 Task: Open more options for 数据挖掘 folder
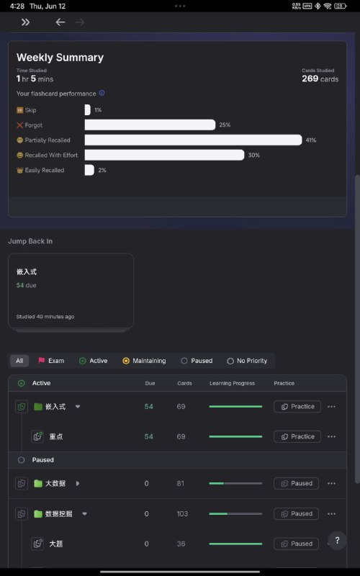331,513
